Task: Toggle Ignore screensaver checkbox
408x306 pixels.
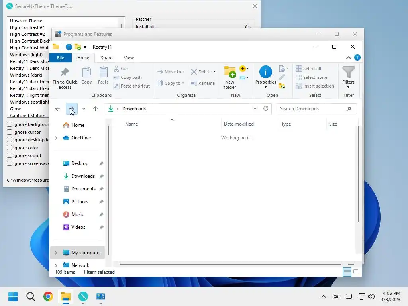Action: tap(10, 163)
